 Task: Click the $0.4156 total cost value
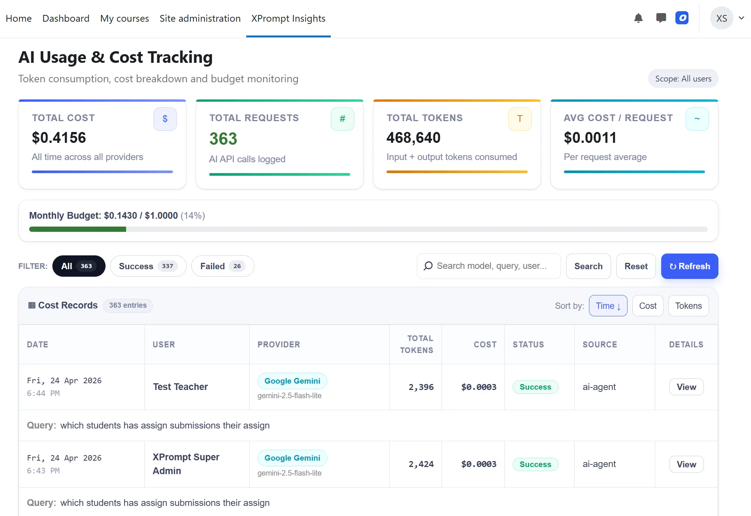[59, 138]
